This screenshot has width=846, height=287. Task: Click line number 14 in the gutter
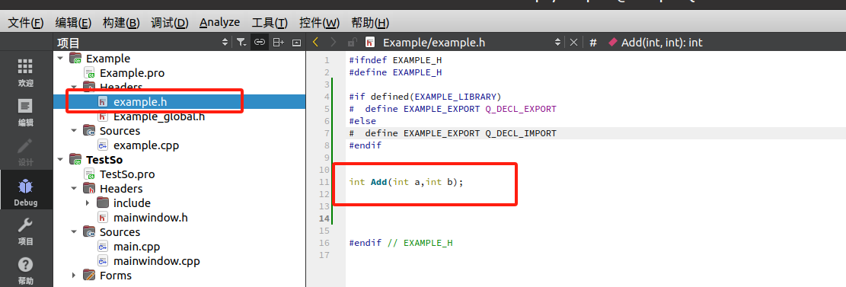tap(324, 218)
